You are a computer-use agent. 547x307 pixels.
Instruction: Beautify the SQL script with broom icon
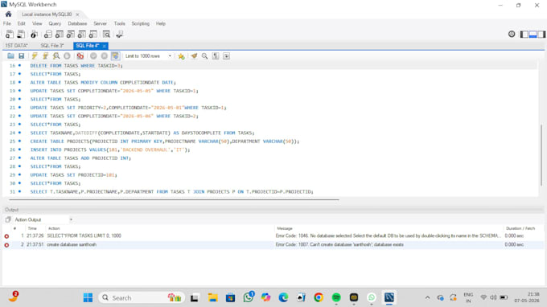pyautogui.click(x=194, y=55)
